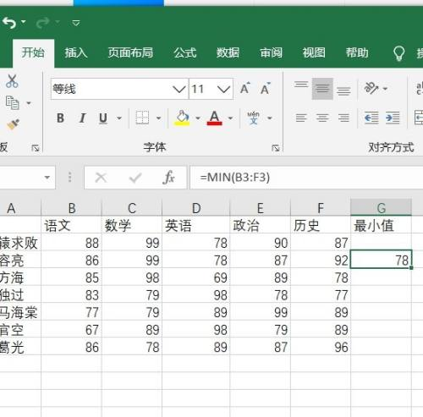Cancel formula entry with X
The image size is (423, 417).
[x=101, y=178]
